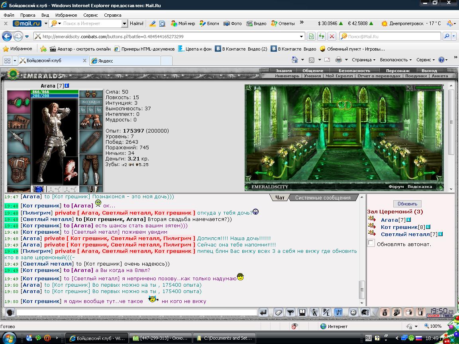459x344 pixels.
Task: Open the 'Безопасность' game menu
Action: click(354, 70)
